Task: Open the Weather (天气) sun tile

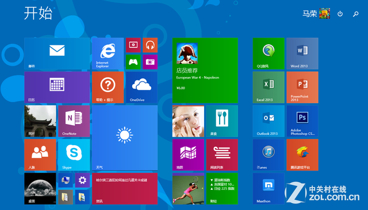Action: point(125,138)
